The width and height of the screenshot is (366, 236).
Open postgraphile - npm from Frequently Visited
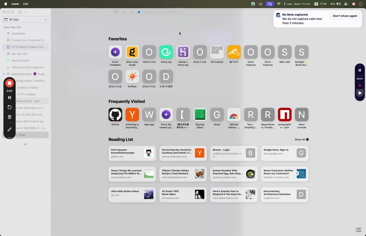(285, 118)
